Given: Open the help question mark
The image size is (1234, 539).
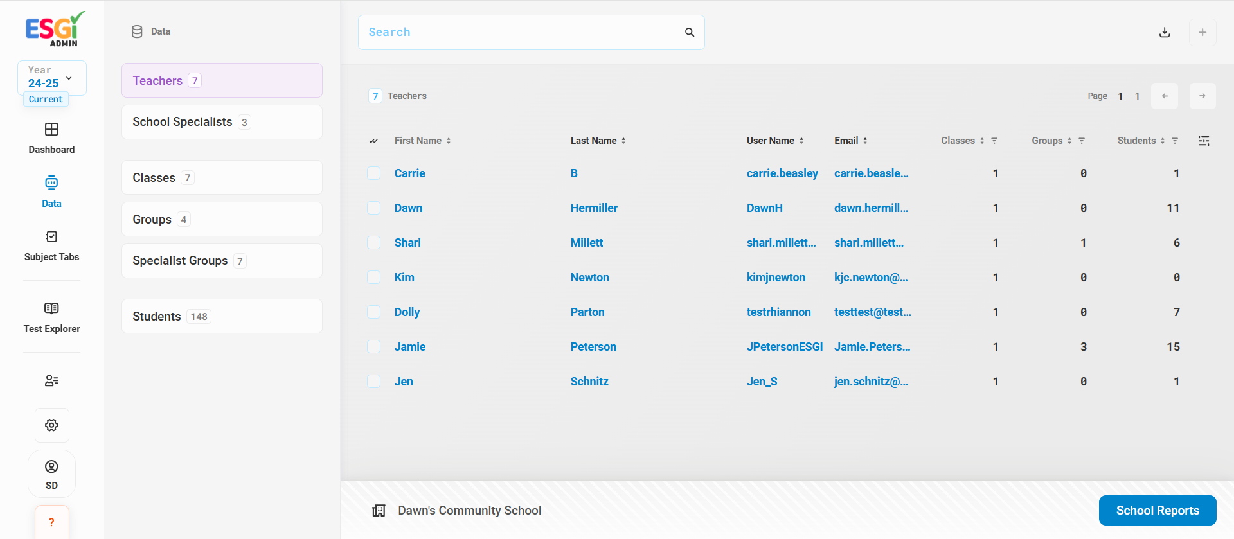Looking at the screenshot, I should (51, 522).
